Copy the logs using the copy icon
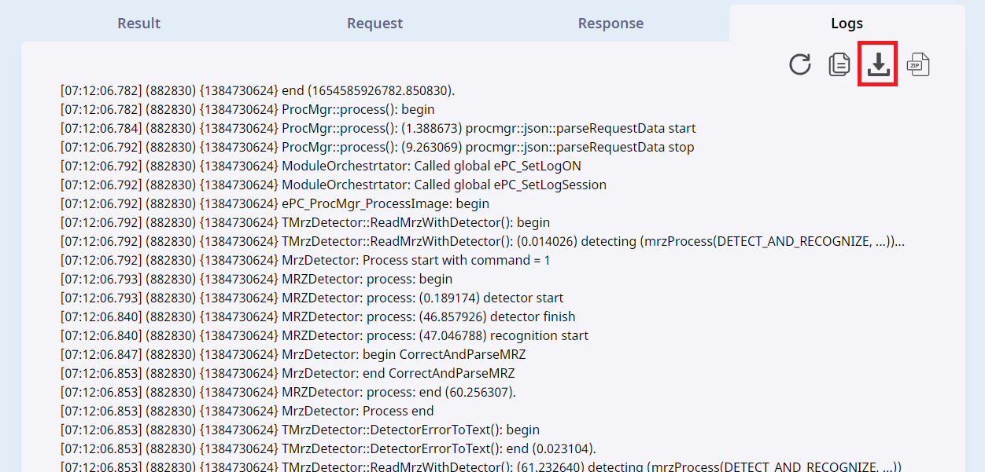This screenshot has height=472, width=985. [839, 64]
